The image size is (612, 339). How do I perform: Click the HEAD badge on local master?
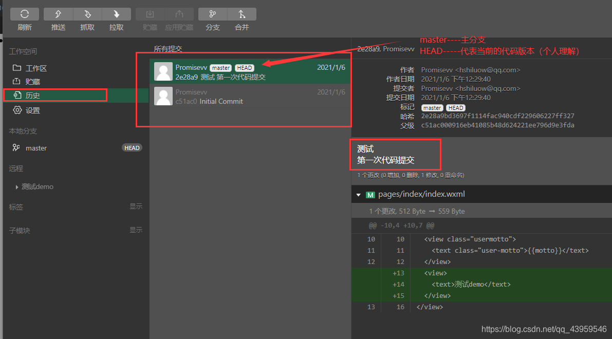click(132, 148)
